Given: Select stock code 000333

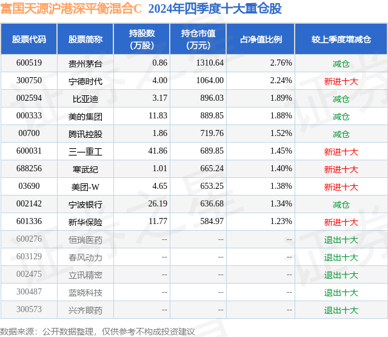Looking at the screenshot, I should coord(29,116).
